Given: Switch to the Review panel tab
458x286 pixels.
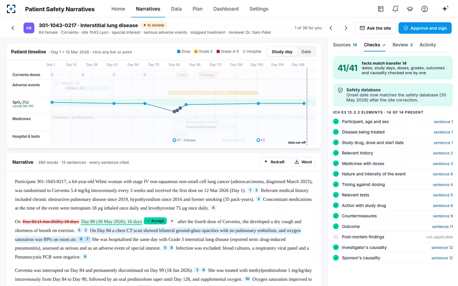Looking at the screenshot, I should tap(403, 45).
